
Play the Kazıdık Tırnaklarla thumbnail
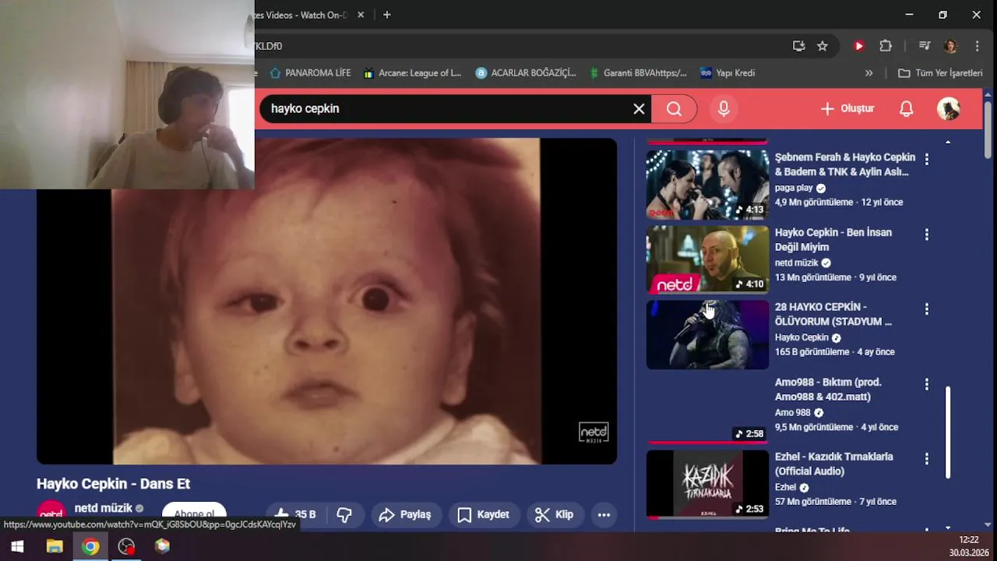tap(707, 484)
